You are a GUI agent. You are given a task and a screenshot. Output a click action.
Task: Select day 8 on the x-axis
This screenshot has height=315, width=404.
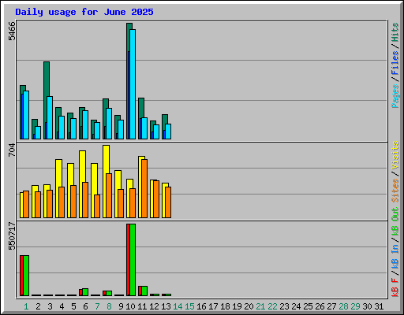109,306
